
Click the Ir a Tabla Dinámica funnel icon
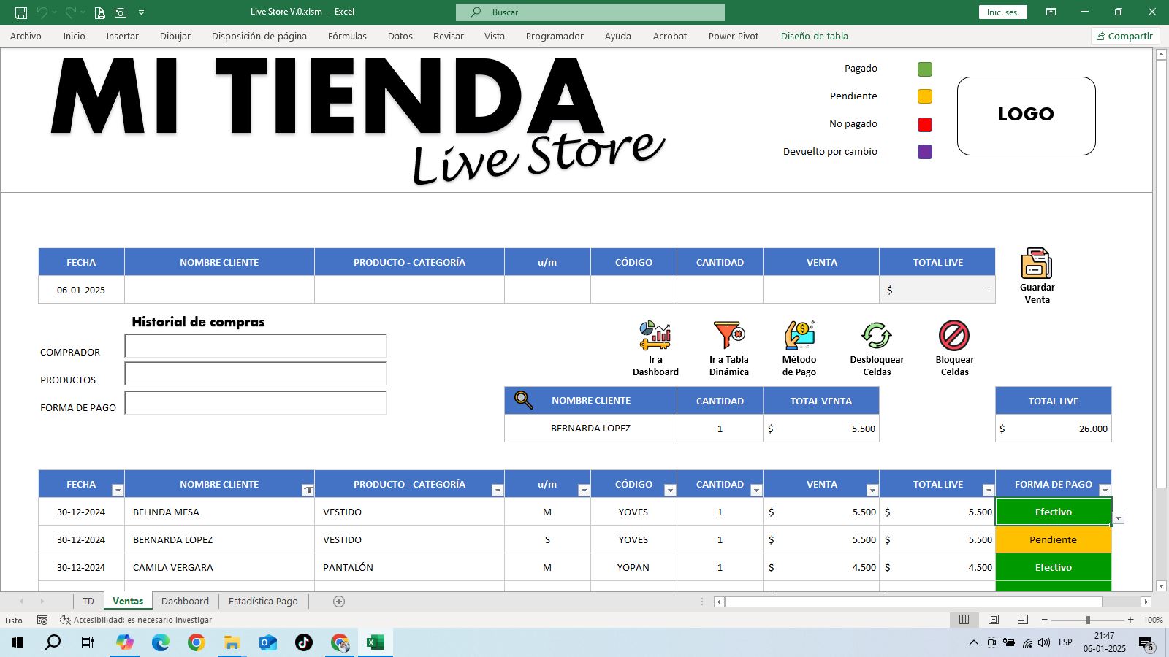point(728,337)
